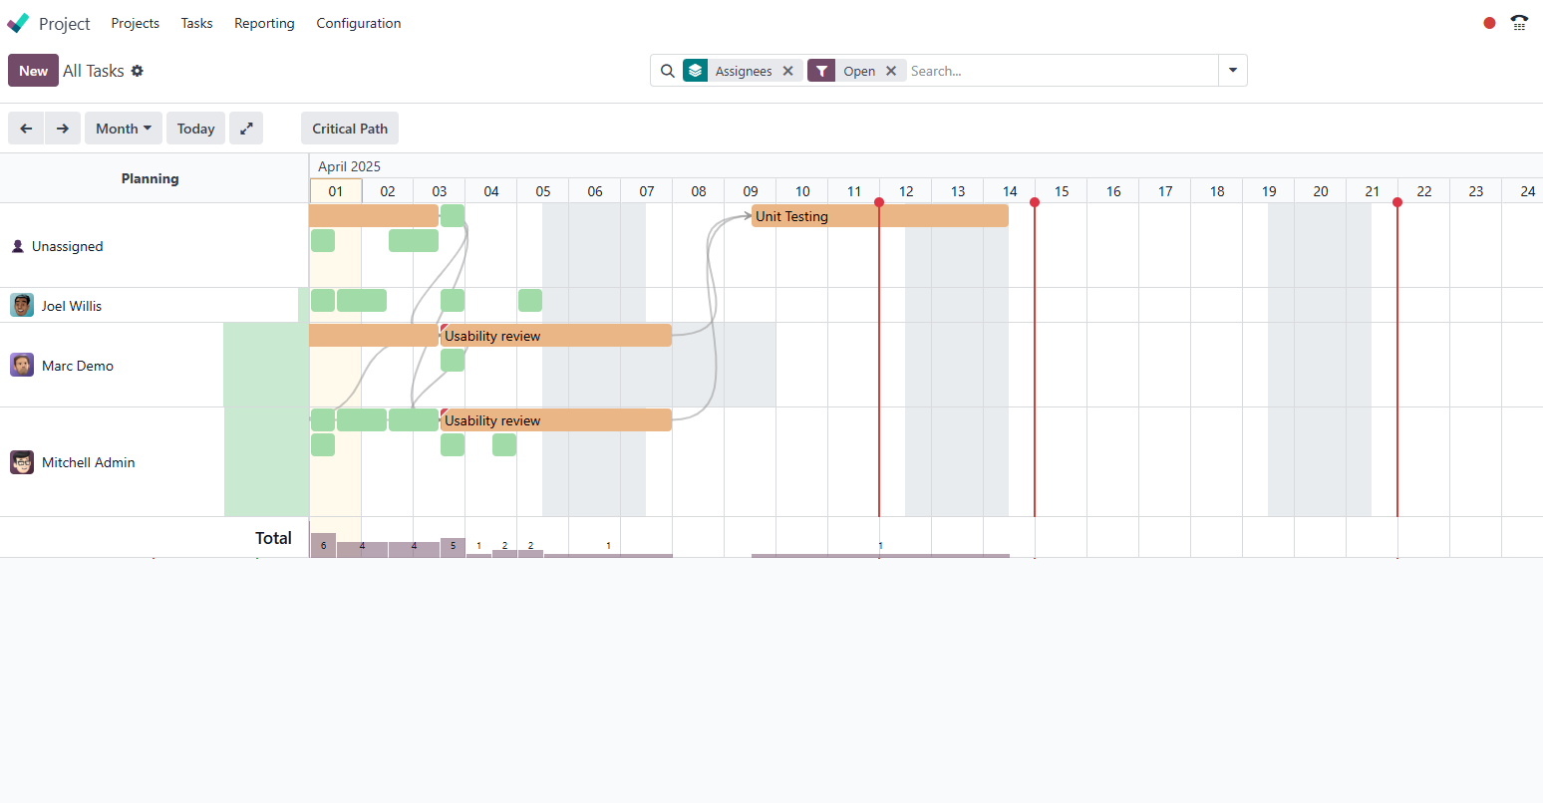Click Joel Willis's avatar
This screenshot has height=803, width=1543.
click(22, 305)
